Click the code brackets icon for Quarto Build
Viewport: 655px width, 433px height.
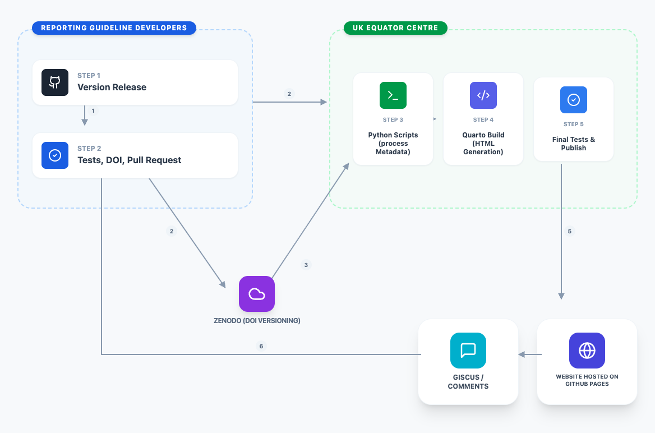tap(483, 95)
